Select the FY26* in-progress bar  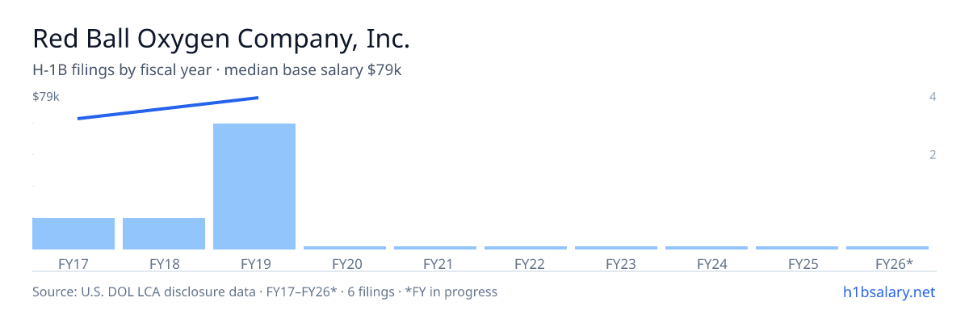coord(887,247)
